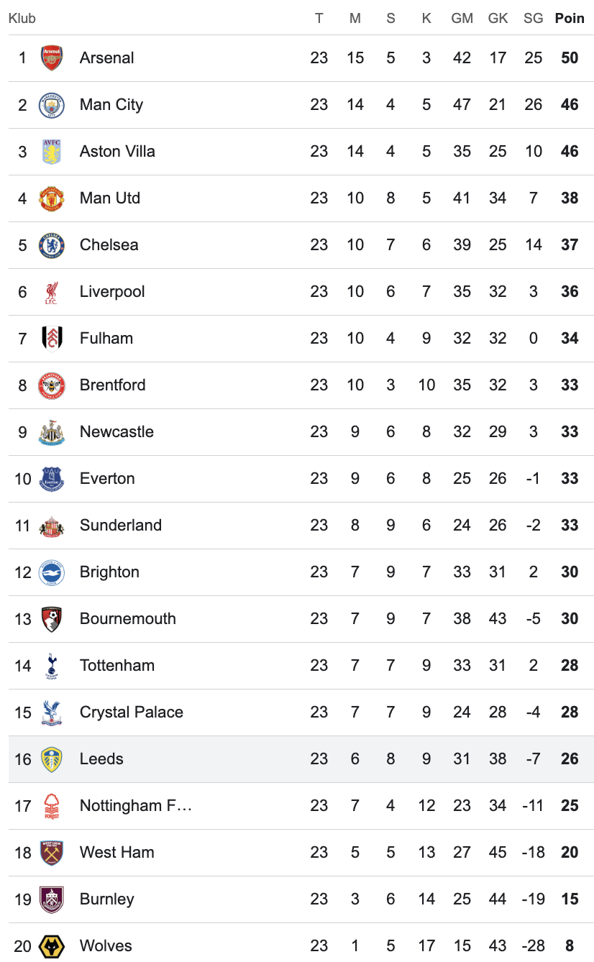Click the Man City club crest
The height and width of the screenshot is (962, 594).
pyautogui.click(x=52, y=105)
